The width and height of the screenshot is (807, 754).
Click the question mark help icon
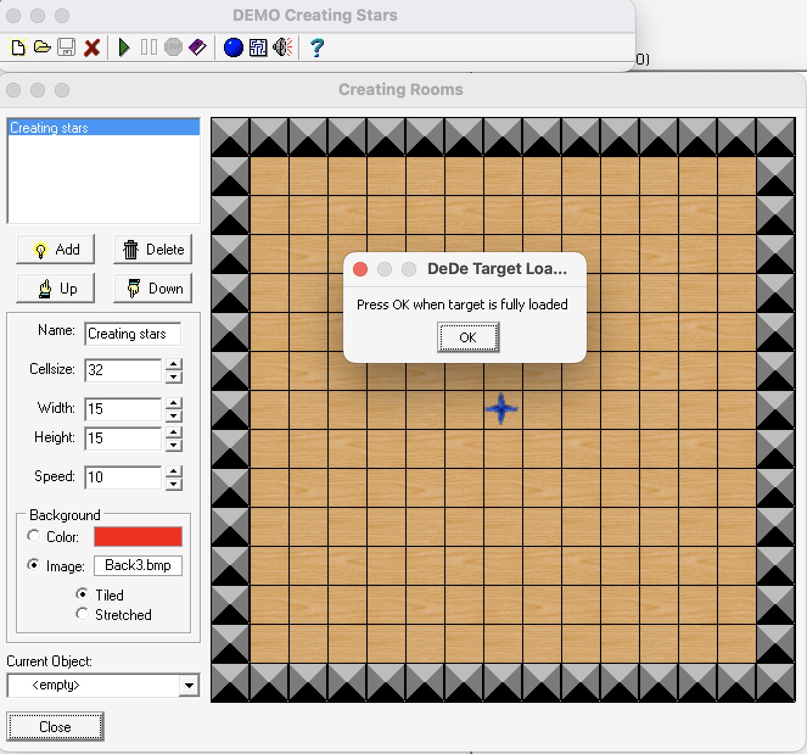click(x=316, y=47)
